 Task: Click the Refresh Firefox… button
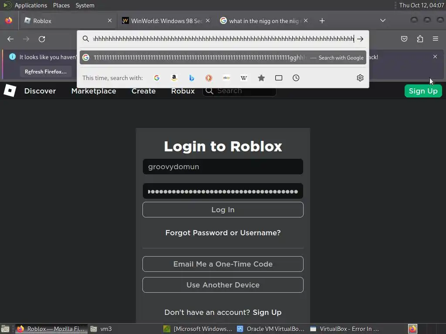tap(45, 72)
